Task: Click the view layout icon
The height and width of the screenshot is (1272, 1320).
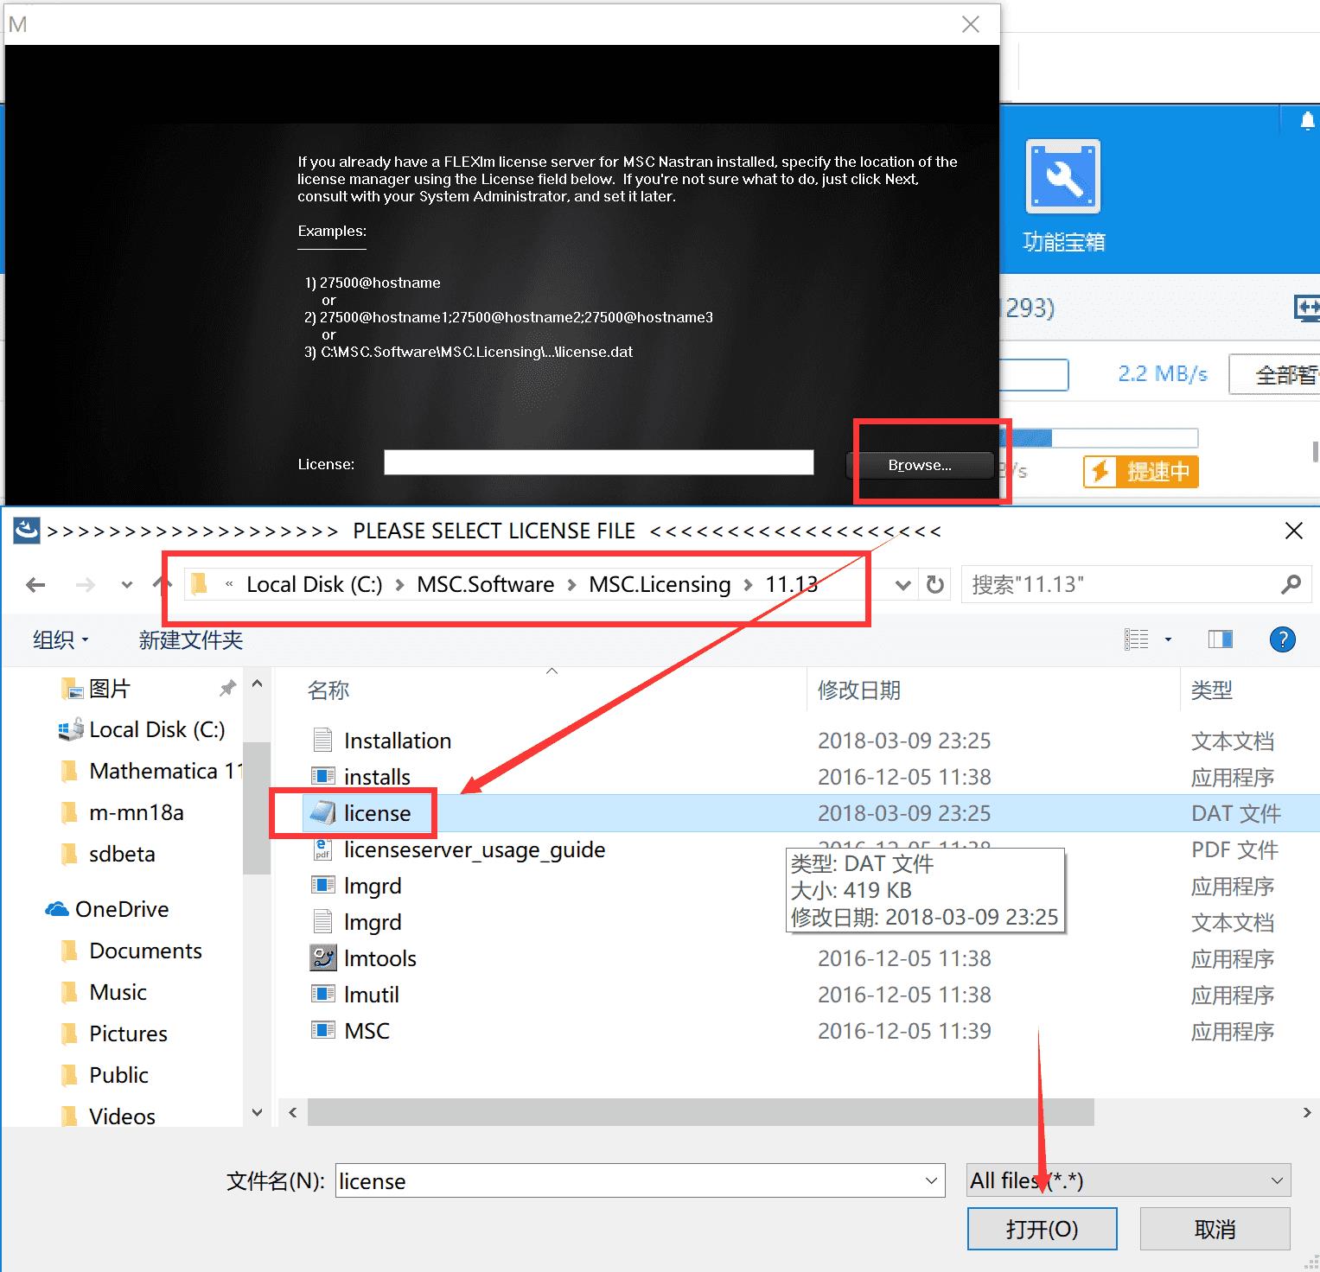Action: [1136, 639]
